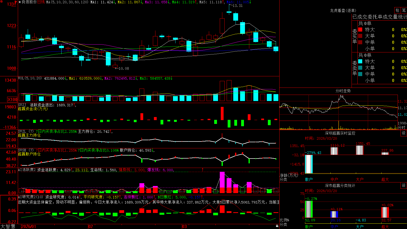
Task: Click the cyan 散户 bar in 深圳超赢实时监控
Action: click(309, 164)
